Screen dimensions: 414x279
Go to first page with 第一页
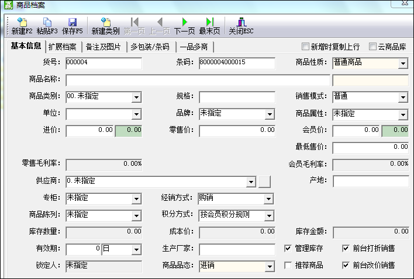pyautogui.click(x=134, y=26)
